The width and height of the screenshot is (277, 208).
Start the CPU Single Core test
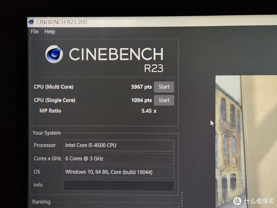164,100
